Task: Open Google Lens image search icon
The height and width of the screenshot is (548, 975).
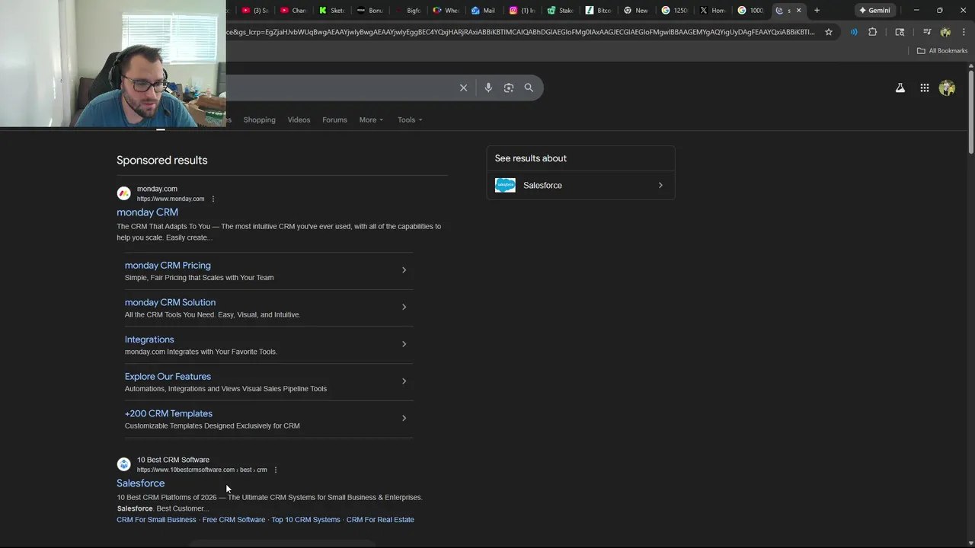Action: 509,88
